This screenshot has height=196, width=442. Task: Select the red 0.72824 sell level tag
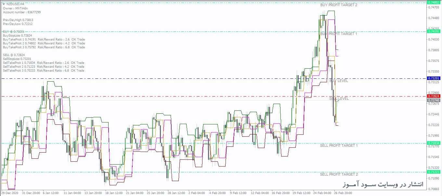click(x=434, y=96)
